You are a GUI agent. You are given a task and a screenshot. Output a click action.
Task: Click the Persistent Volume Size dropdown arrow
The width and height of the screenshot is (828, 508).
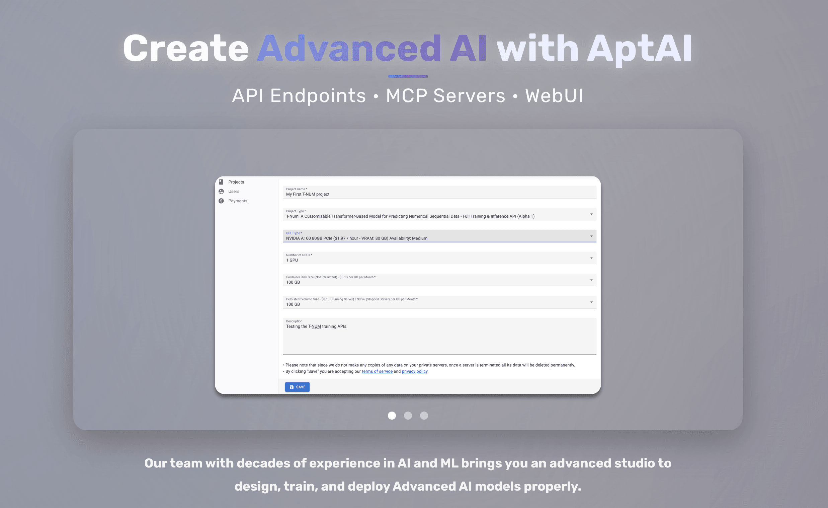(x=591, y=302)
